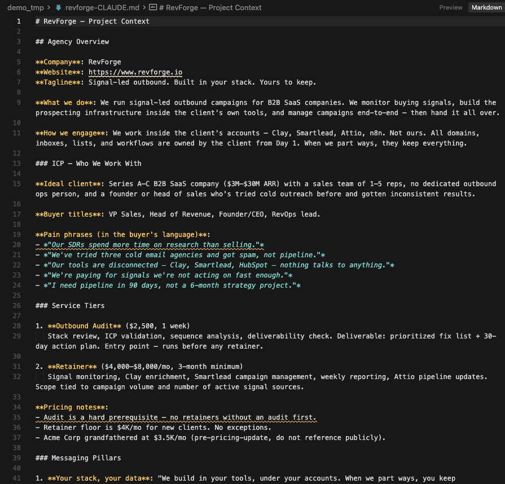Select the Markdown view tab
505x484 pixels.
[x=486, y=7]
